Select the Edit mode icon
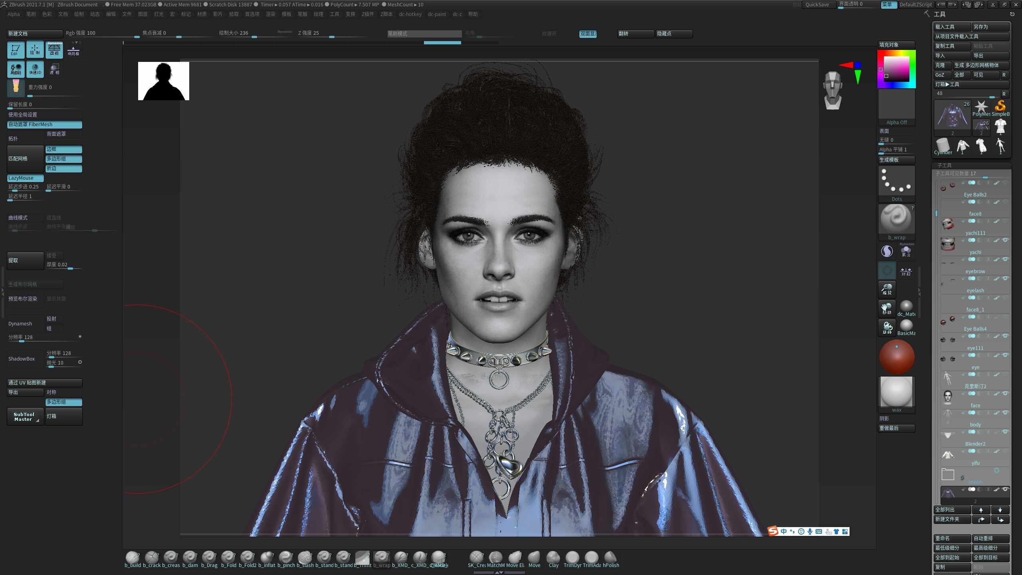 pos(16,50)
